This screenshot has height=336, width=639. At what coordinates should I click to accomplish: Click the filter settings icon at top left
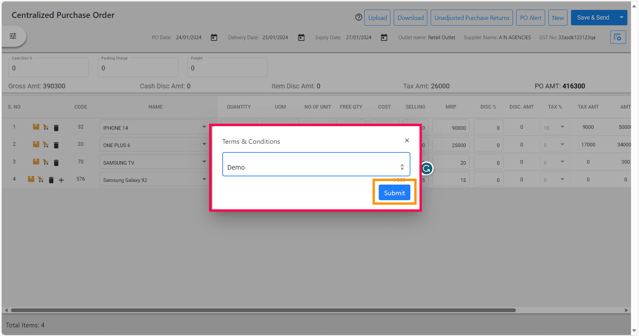13,36
